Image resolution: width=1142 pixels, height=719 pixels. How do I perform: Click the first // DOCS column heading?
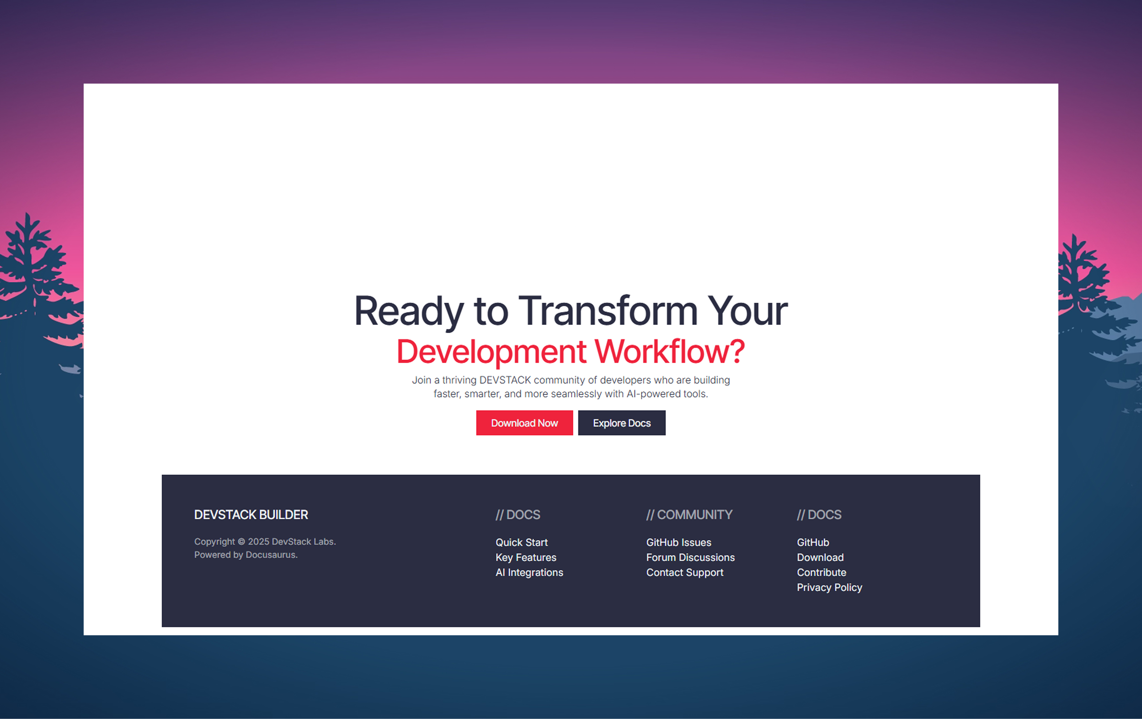(517, 515)
